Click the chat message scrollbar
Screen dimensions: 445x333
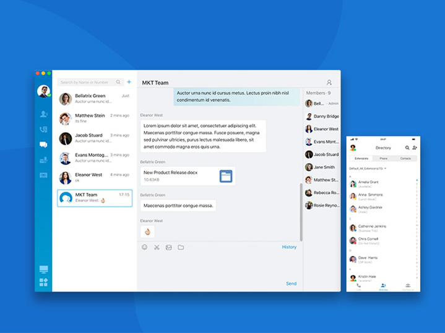click(x=301, y=212)
